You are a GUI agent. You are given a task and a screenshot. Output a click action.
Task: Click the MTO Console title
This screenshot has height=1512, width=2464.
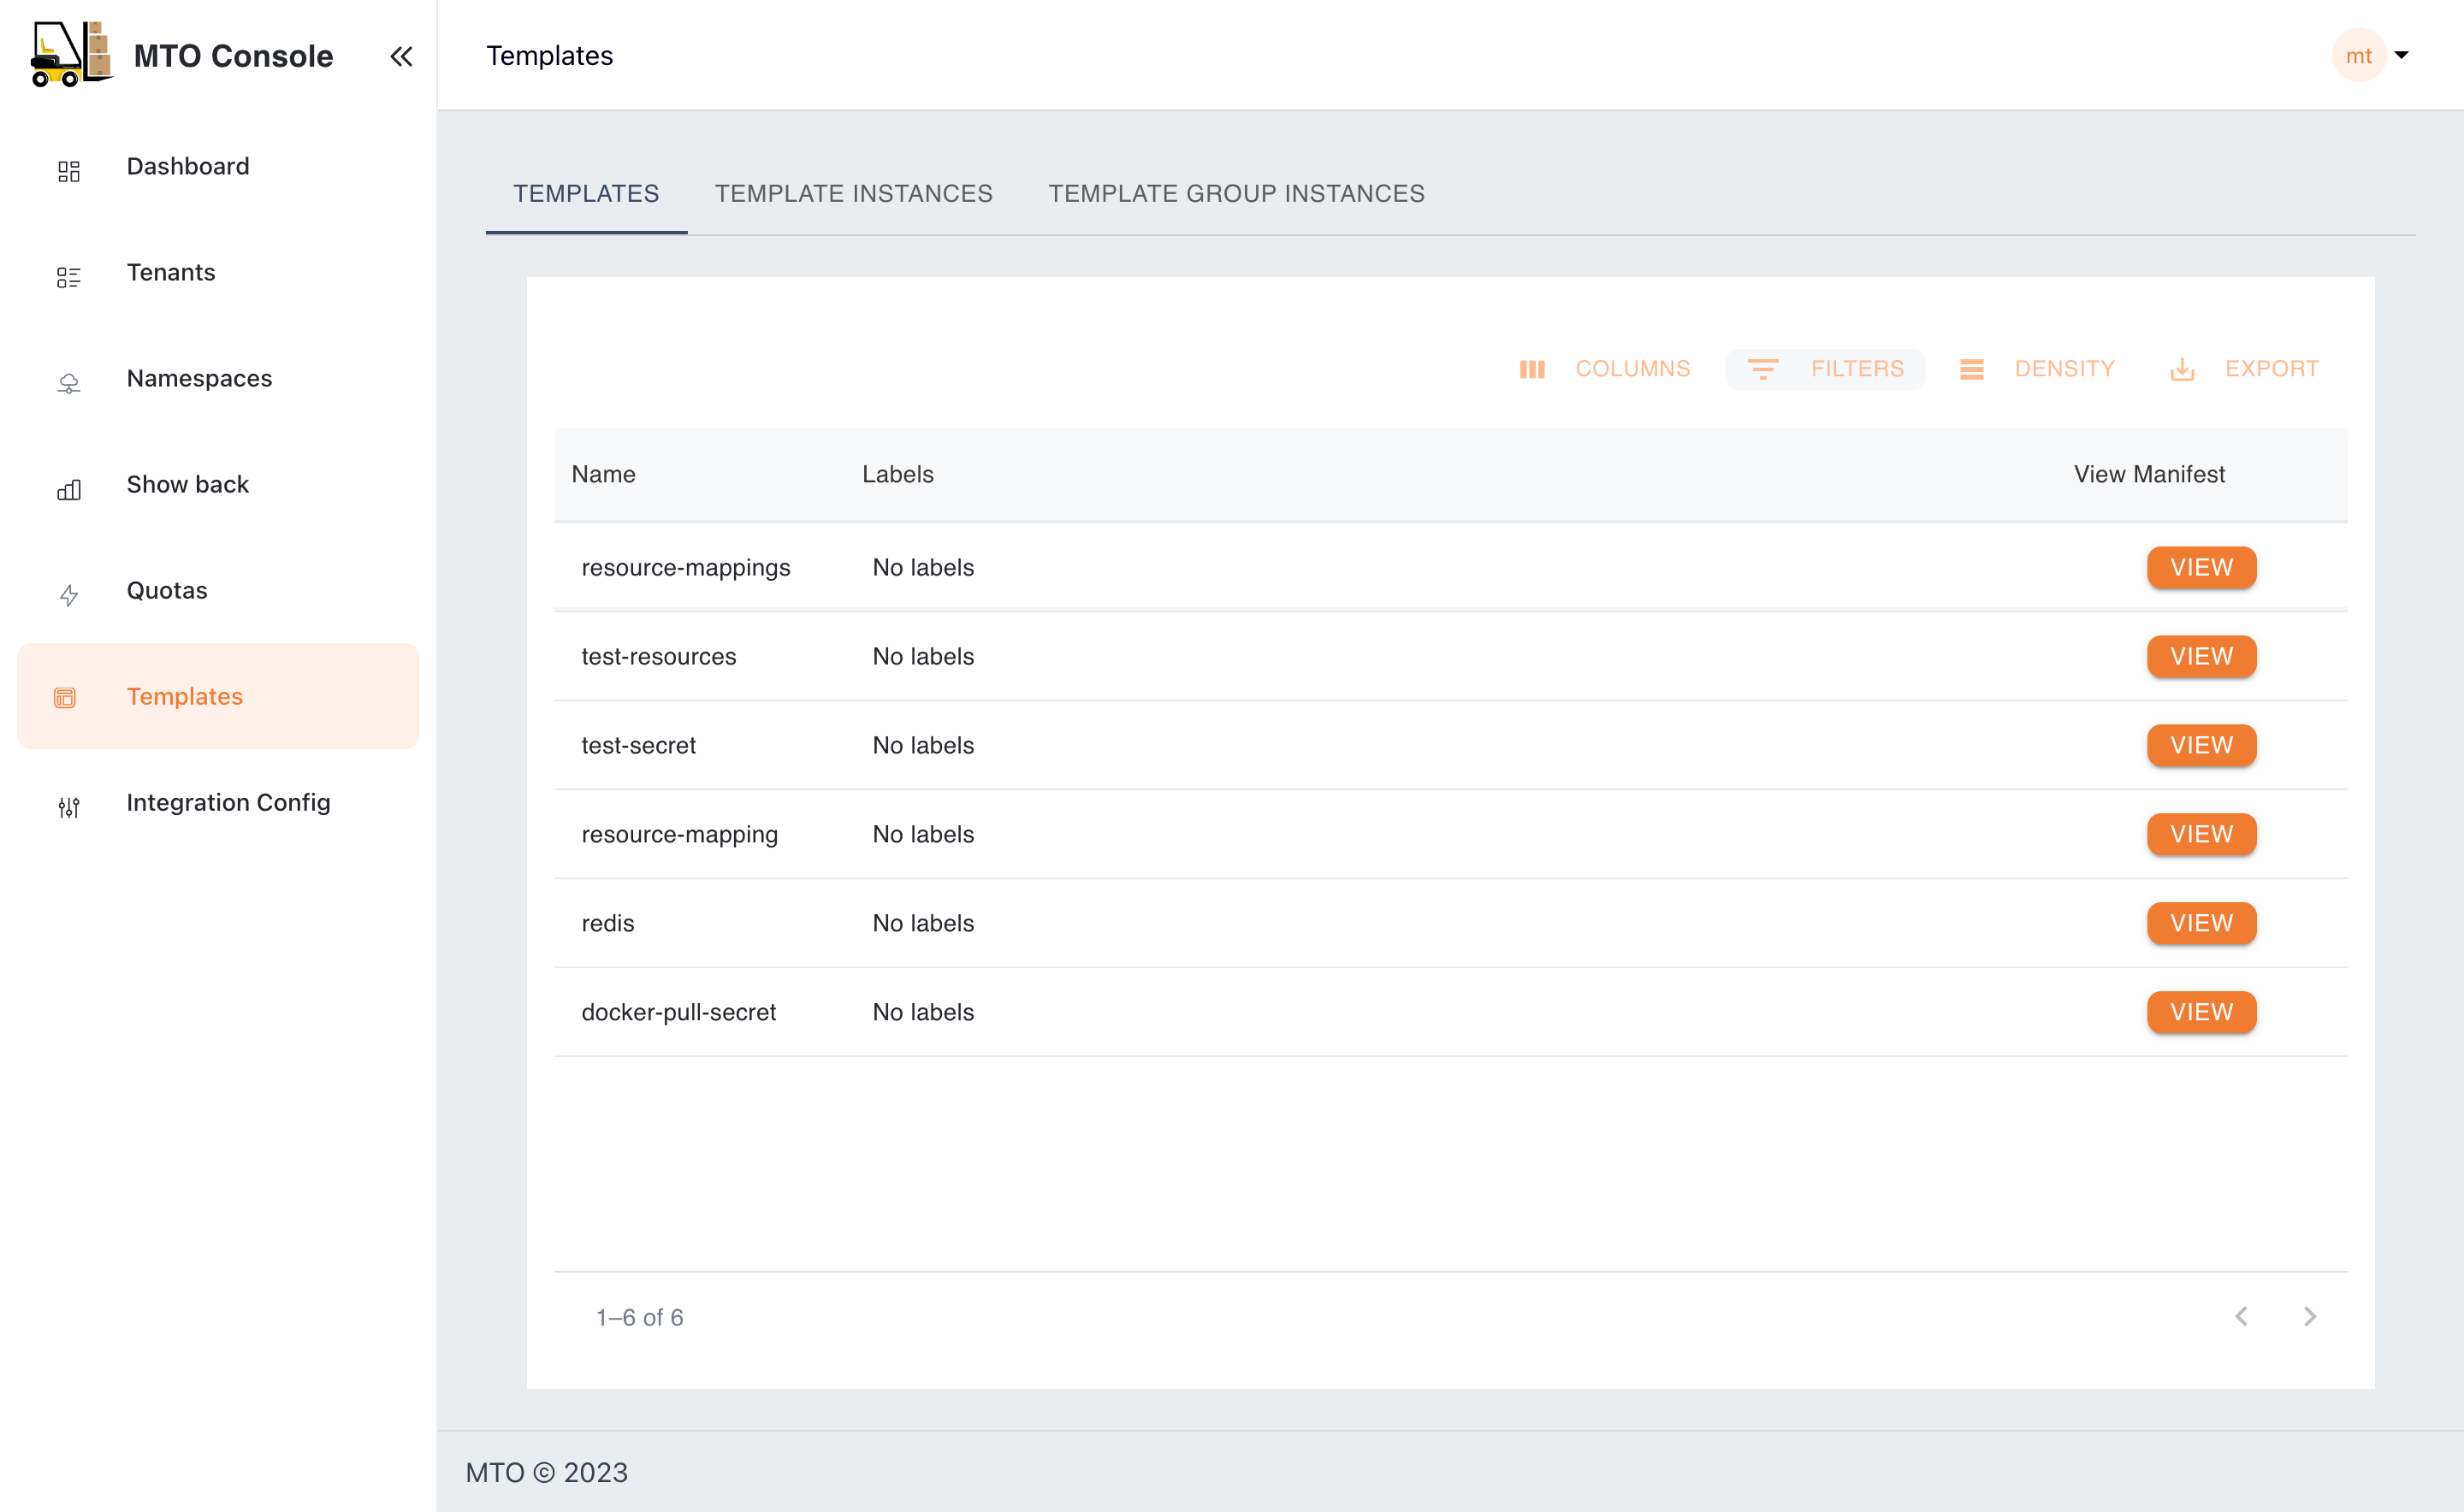point(233,56)
